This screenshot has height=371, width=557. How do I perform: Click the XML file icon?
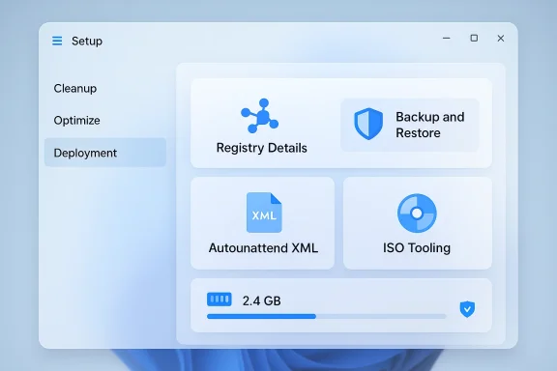pos(264,213)
